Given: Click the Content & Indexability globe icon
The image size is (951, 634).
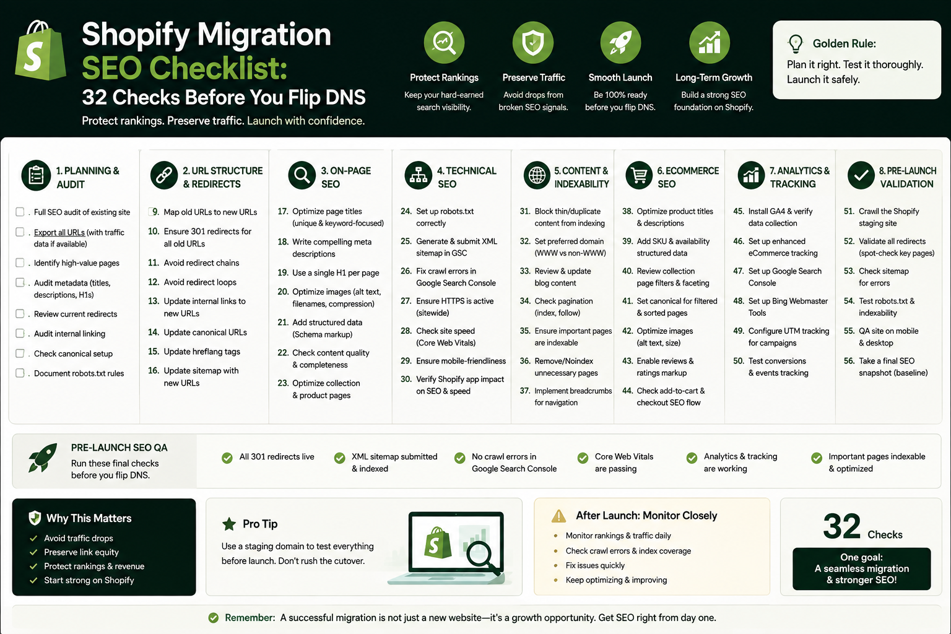Looking at the screenshot, I should [537, 176].
